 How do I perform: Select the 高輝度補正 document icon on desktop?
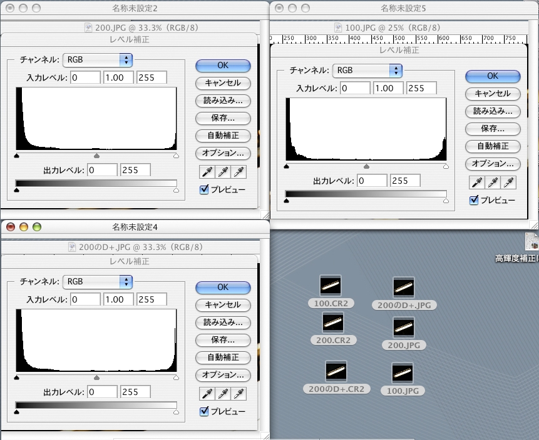pos(531,242)
